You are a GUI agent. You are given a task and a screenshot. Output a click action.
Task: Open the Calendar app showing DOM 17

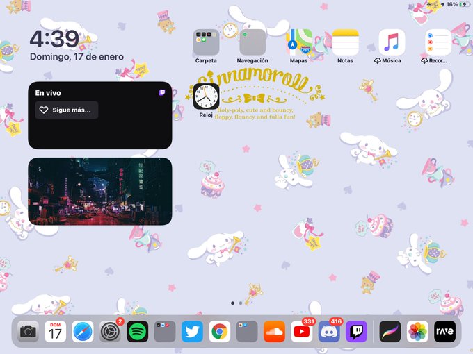tap(55, 331)
